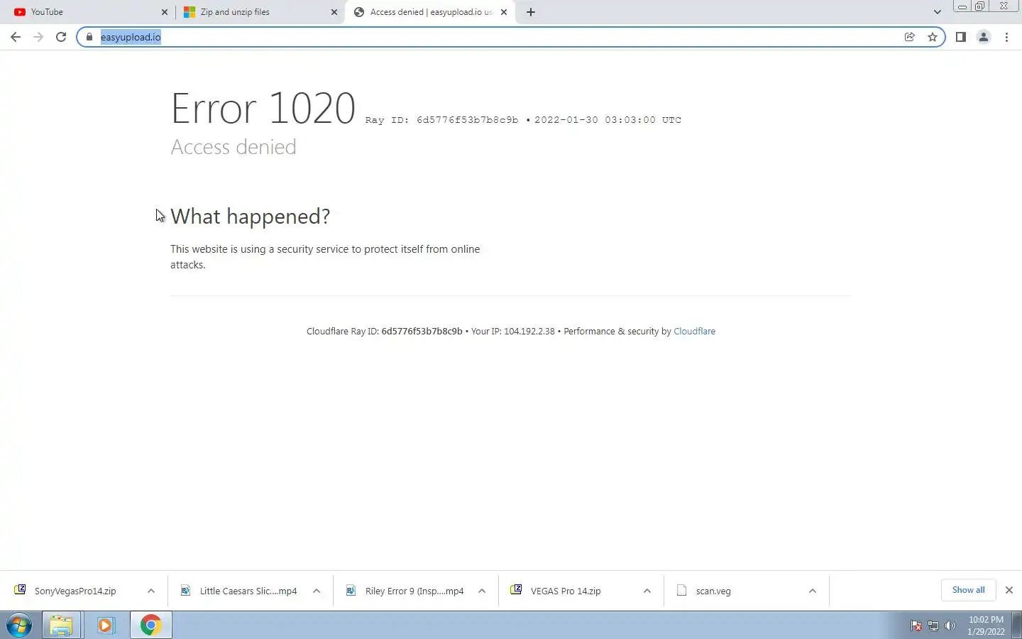The width and height of the screenshot is (1022, 639).
Task: Expand options for Little Caesars mp4 download
Action: (x=317, y=591)
